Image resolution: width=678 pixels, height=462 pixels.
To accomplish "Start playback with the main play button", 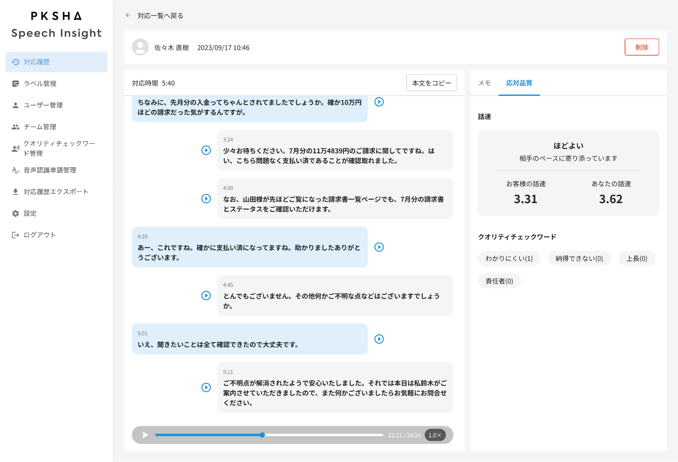I will [145, 435].
